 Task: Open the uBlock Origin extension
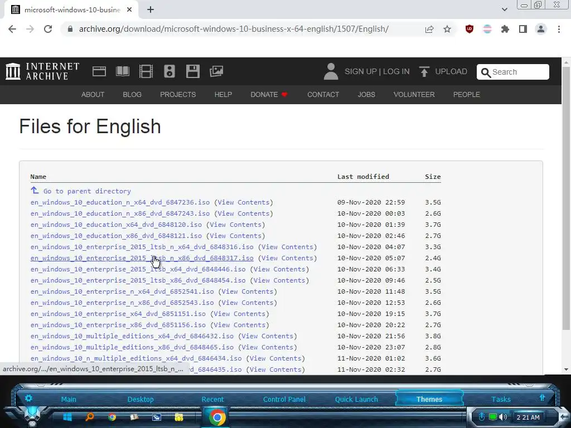[470, 29]
